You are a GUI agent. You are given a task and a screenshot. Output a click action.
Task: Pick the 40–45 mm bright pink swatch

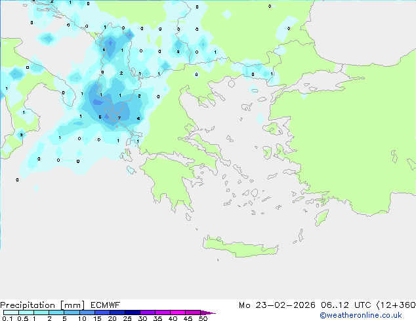pyautogui.click(x=178, y=312)
